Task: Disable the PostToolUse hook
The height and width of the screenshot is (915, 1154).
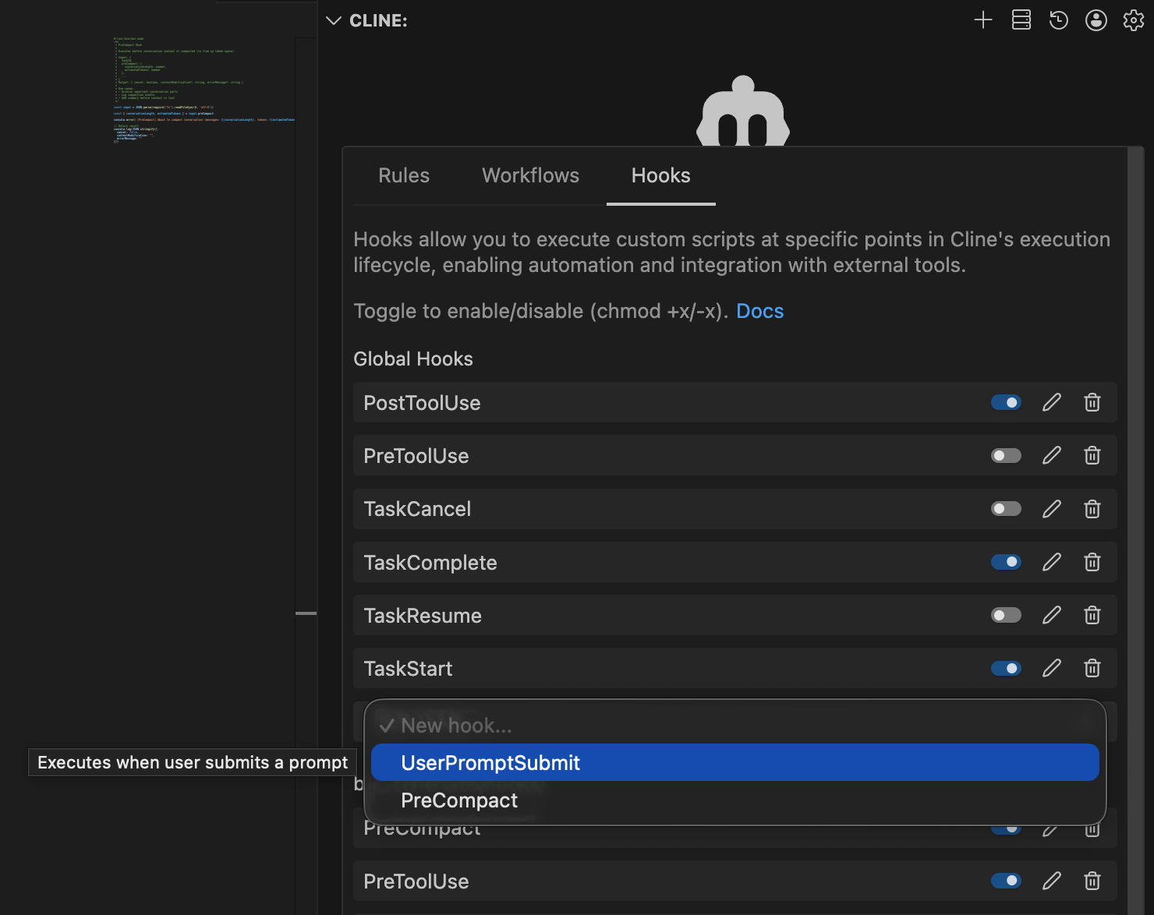Action: 1006,402
